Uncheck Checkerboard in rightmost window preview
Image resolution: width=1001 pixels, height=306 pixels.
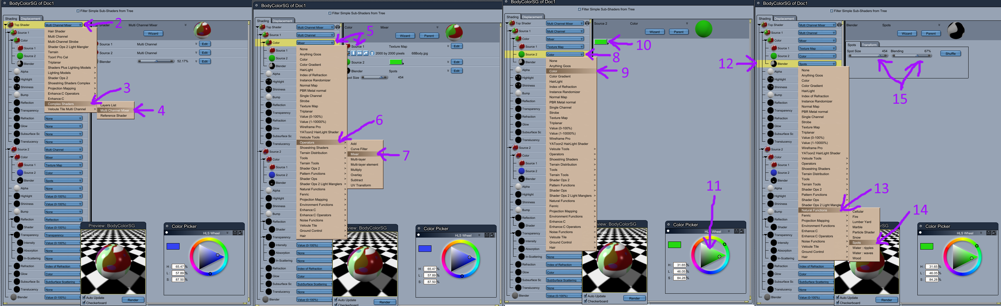click(x=837, y=302)
